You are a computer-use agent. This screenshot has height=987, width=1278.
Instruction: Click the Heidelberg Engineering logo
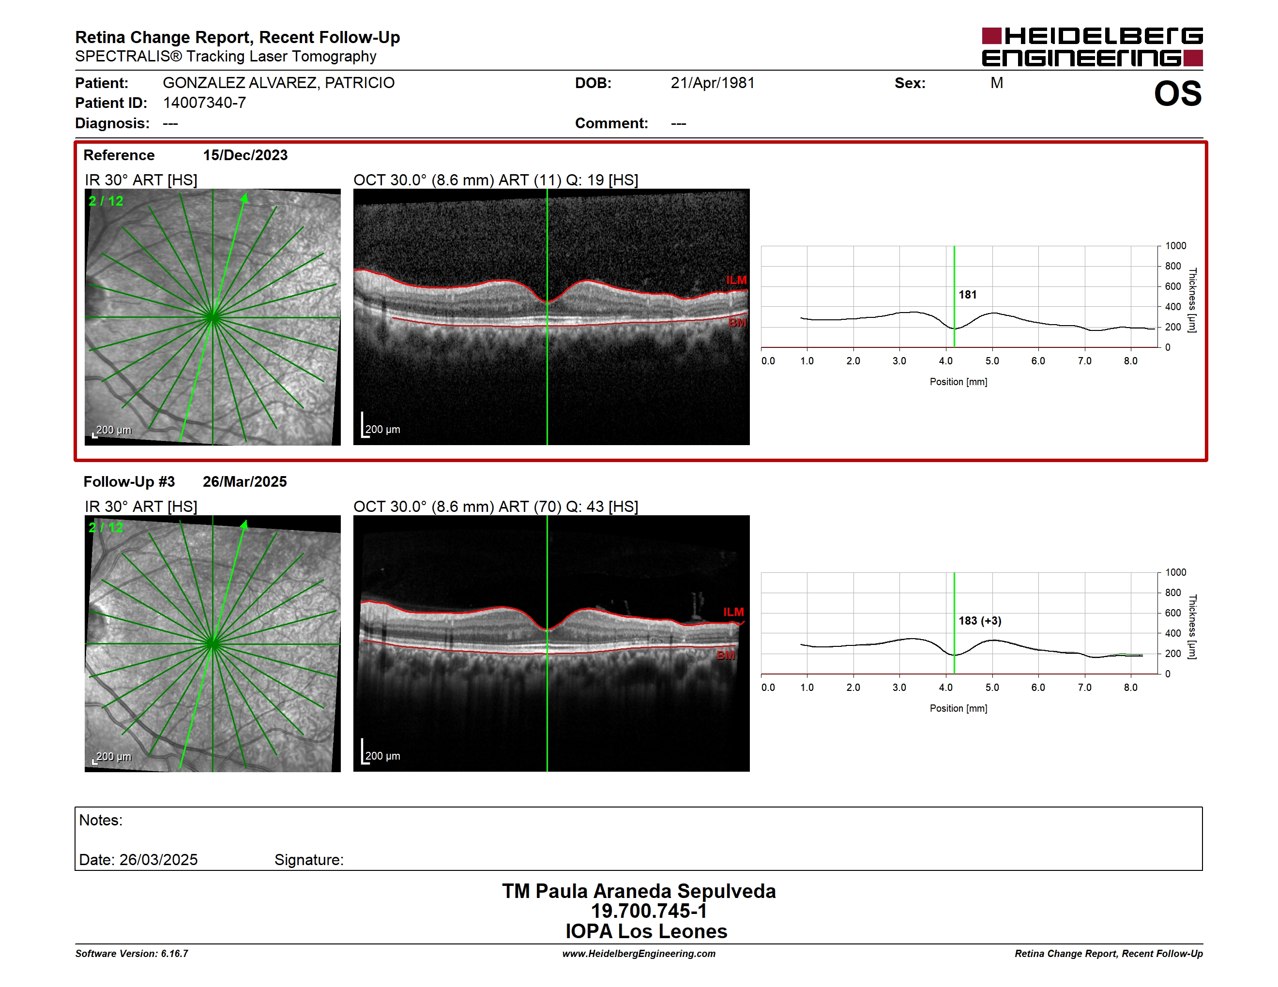[x=1092, y=47]
